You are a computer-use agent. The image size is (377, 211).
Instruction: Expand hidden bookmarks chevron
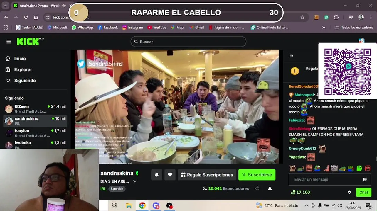pos(324,28)
